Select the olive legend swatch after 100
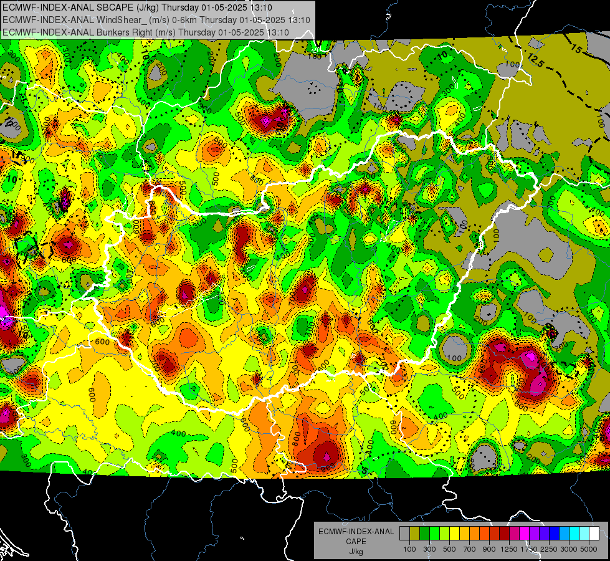 415,533
